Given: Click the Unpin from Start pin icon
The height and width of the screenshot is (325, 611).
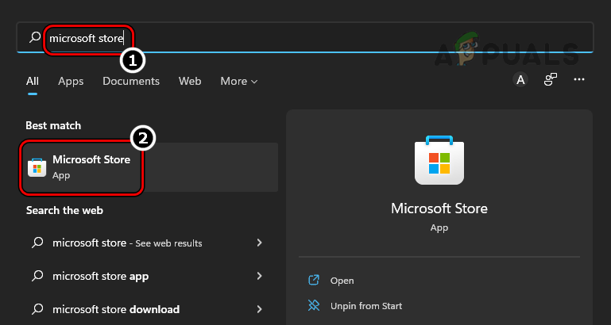Looking at the screenshot, I should 313,306.
